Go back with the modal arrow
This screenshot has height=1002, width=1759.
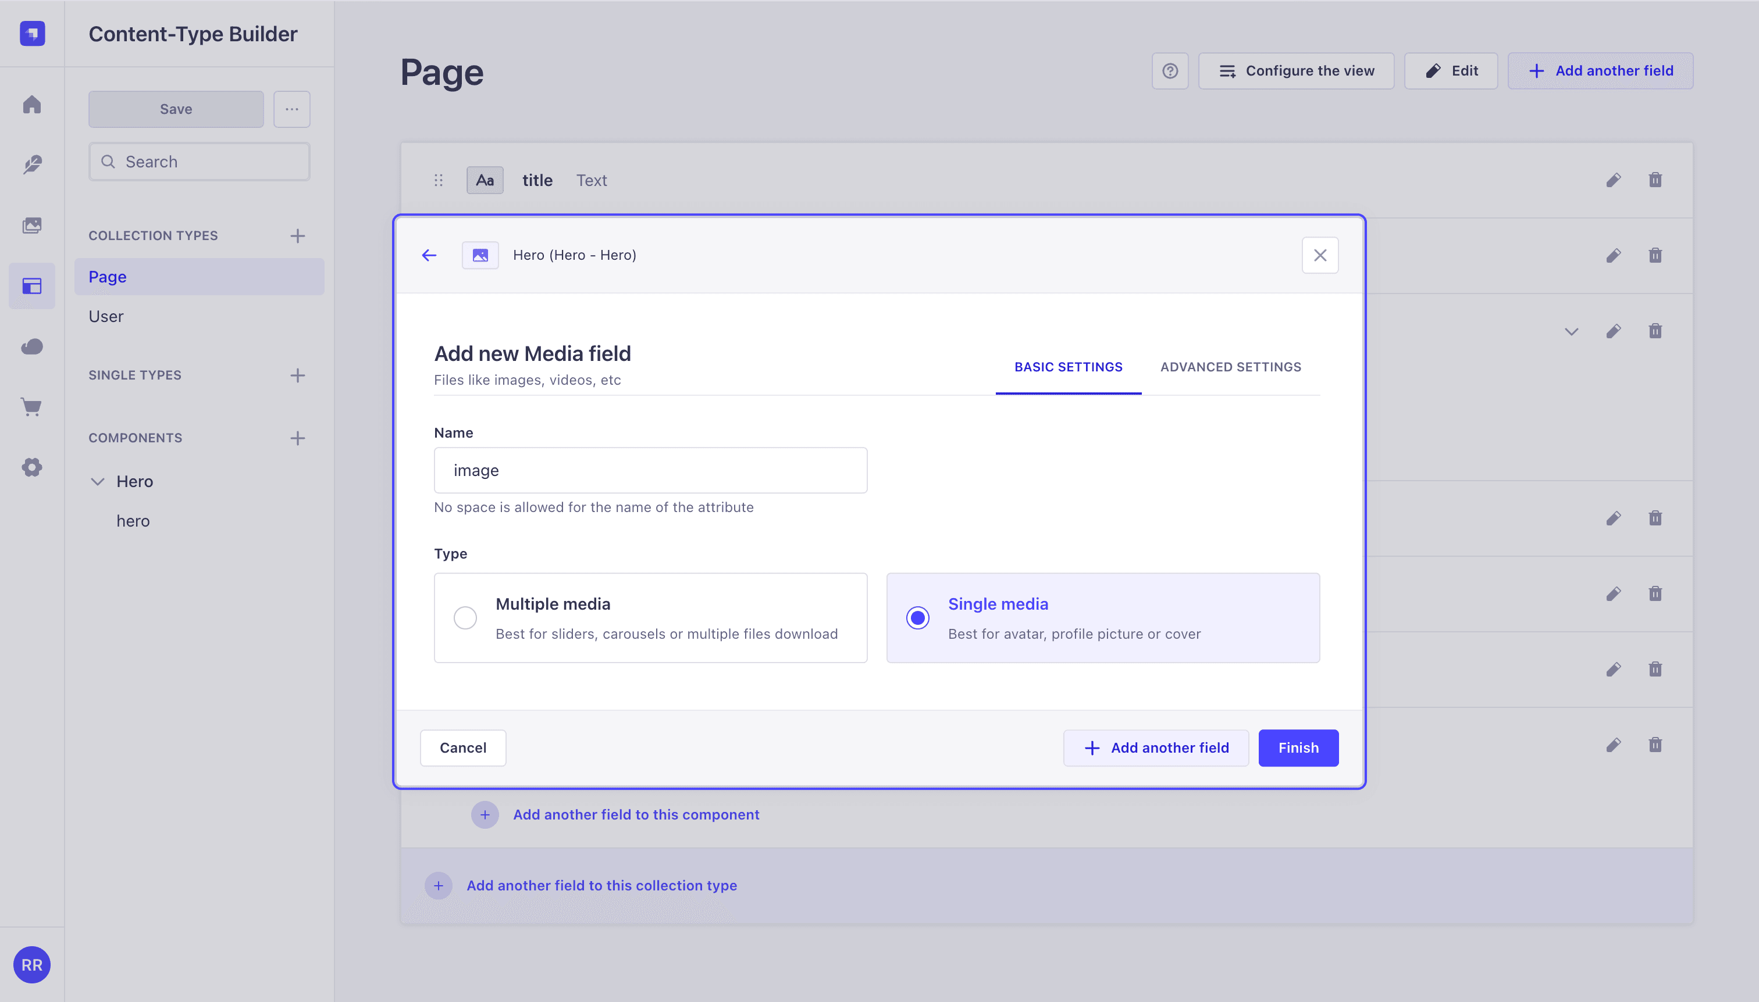(x=429, y=255)
